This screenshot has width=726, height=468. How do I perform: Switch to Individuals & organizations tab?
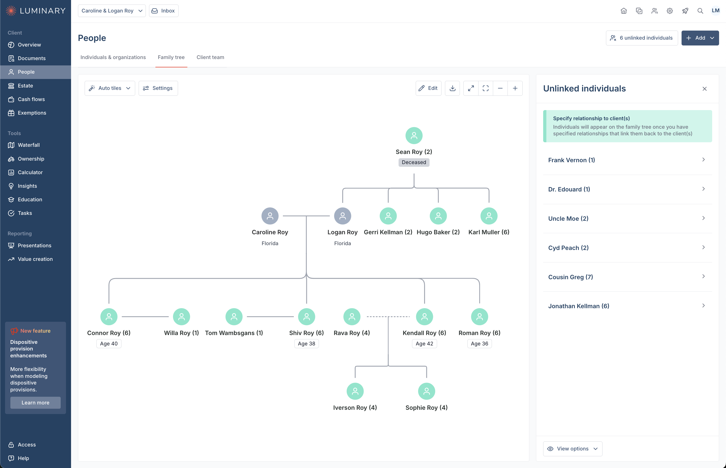113,57
